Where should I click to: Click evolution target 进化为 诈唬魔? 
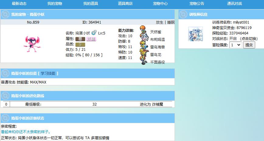click(x=151, y=104)
